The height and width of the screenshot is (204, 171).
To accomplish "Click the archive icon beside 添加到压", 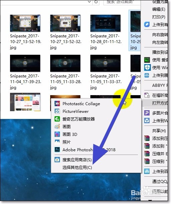I will [x=147, y=138].
